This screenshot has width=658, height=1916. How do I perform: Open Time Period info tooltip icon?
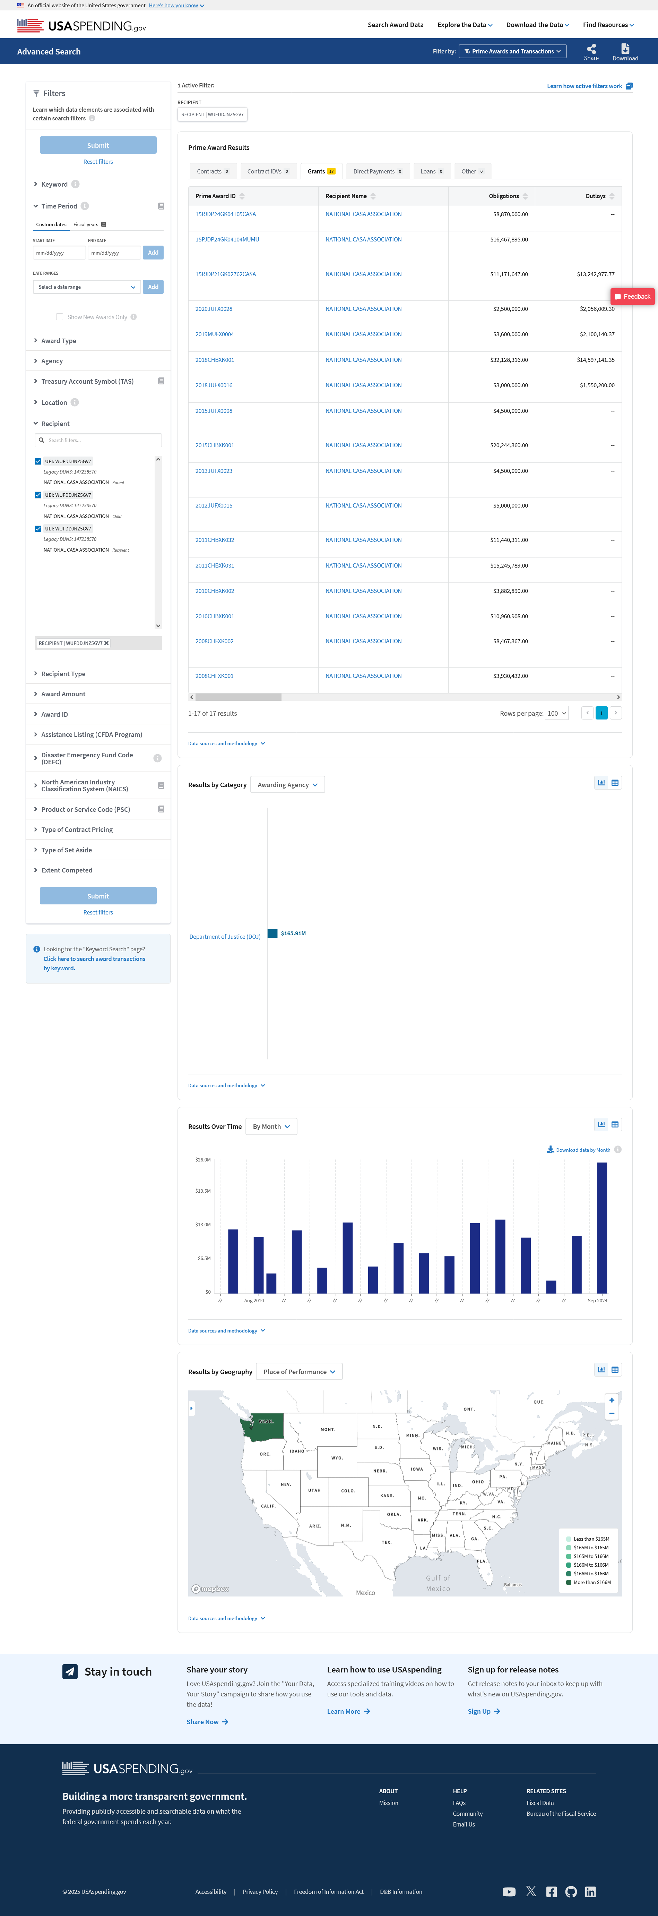[x=85, y=206]
